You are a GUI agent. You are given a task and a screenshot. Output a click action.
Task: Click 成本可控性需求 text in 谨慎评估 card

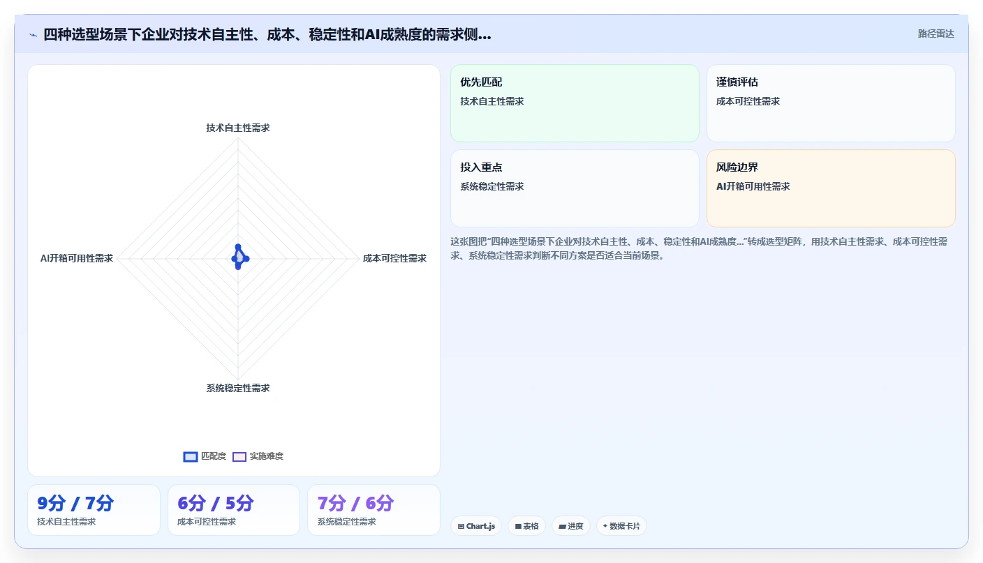click(x=748, y=101)
